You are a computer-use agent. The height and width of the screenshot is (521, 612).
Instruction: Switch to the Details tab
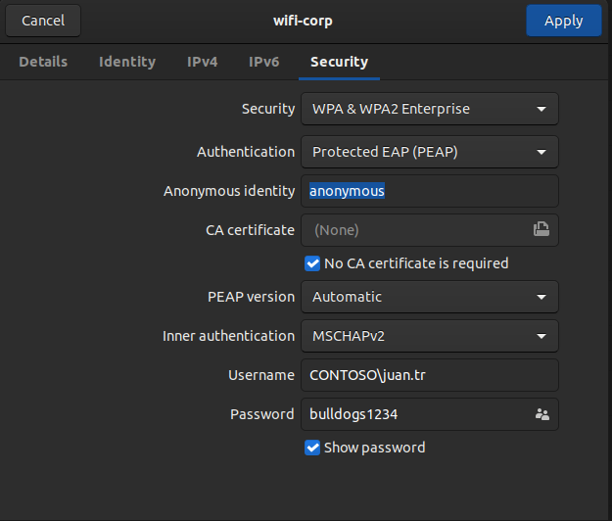point(43,62)
